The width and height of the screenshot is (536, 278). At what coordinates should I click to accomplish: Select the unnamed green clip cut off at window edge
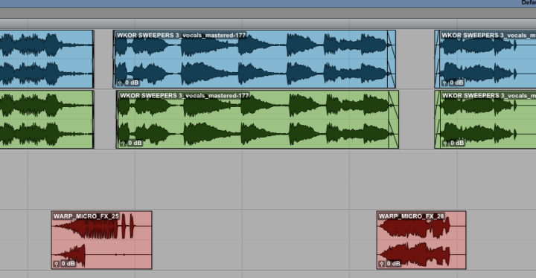(46, 119)
